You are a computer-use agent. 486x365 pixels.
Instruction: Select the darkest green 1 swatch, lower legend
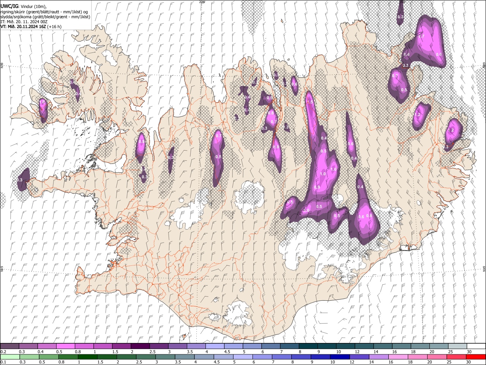(x=88, y=357)
